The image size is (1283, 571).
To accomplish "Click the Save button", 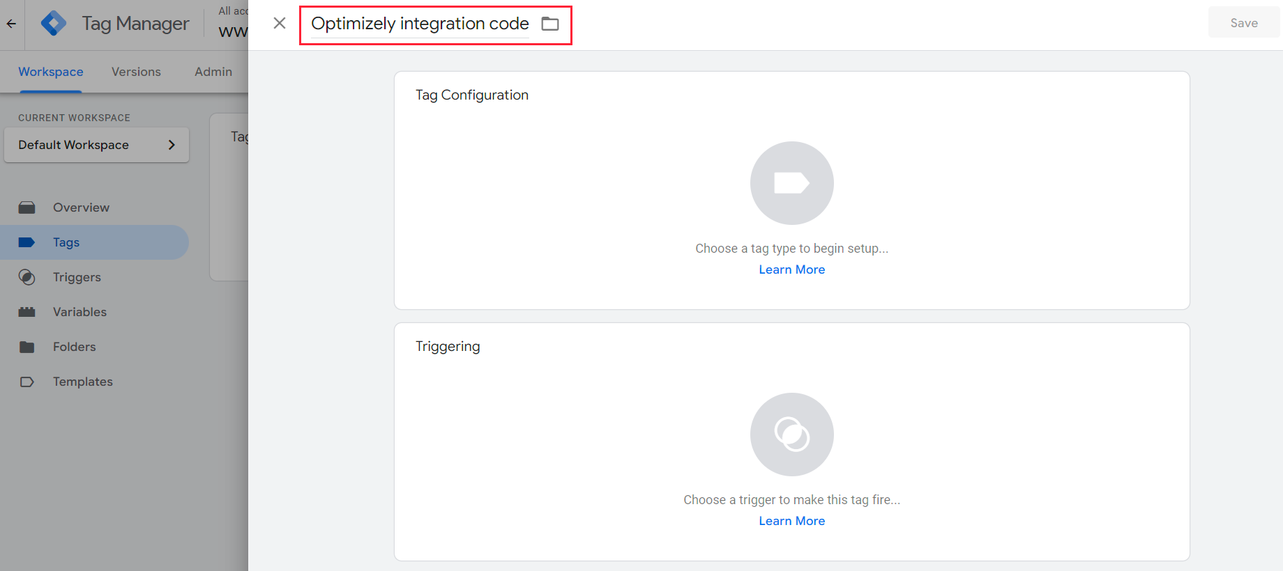I will 1243,23.
